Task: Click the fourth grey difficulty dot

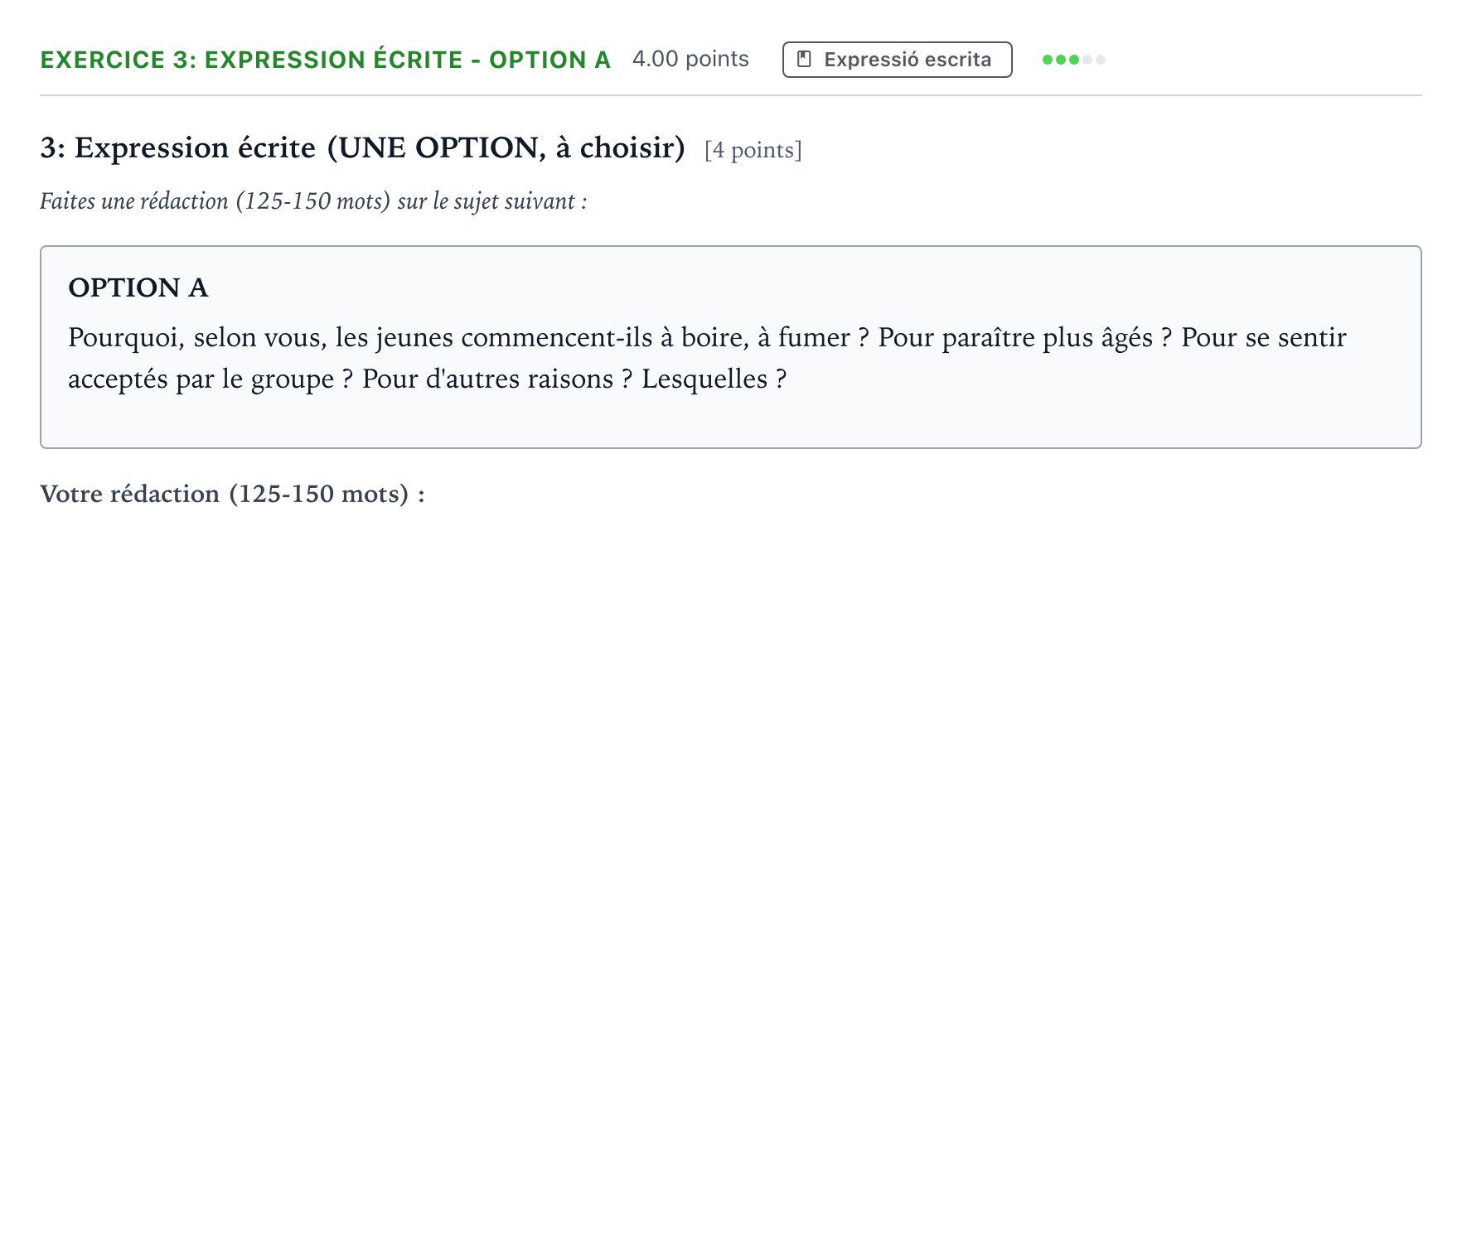Action: pyautogui.click(x=1087, y=60)
